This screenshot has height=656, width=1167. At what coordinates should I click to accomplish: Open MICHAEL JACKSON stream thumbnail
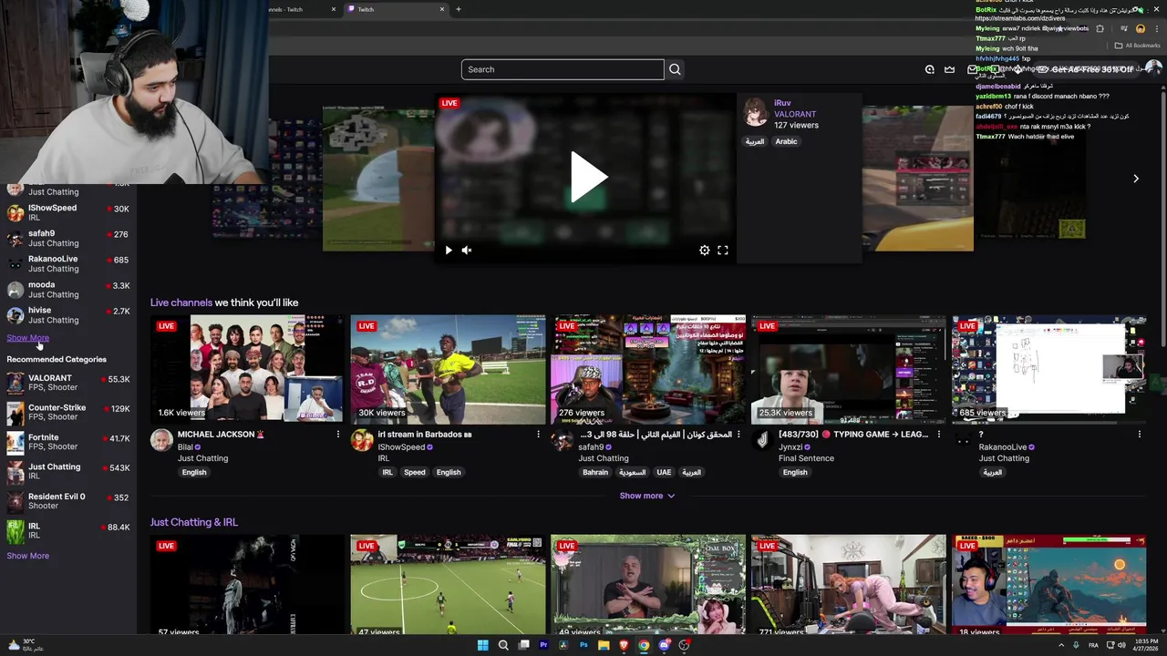click(x=248, y=369)
